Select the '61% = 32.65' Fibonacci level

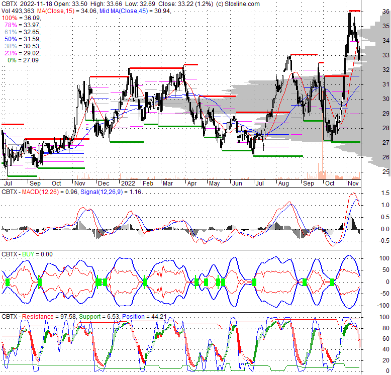click(x=22, y=32)
